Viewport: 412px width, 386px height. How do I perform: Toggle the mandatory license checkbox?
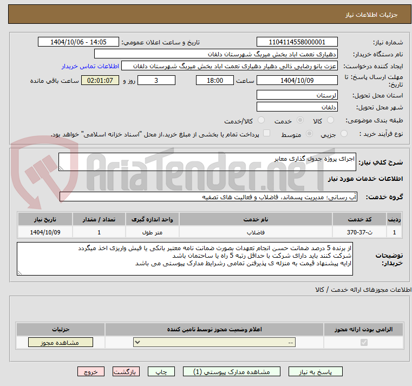click(364, 342)
